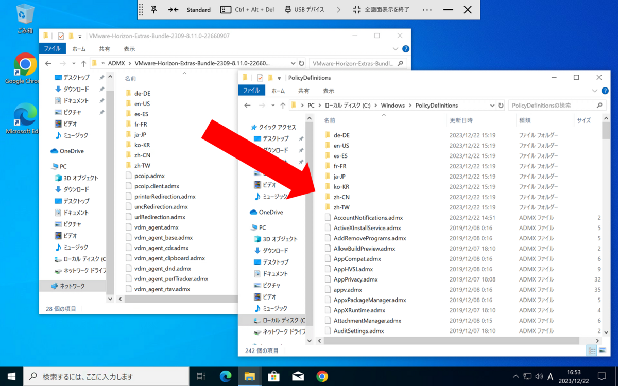The width and height of the screenshot is (618, 386).
Task: Click ADMX breadcrumb in VMware-Horizon-Extras window
Action: (116, 63)
